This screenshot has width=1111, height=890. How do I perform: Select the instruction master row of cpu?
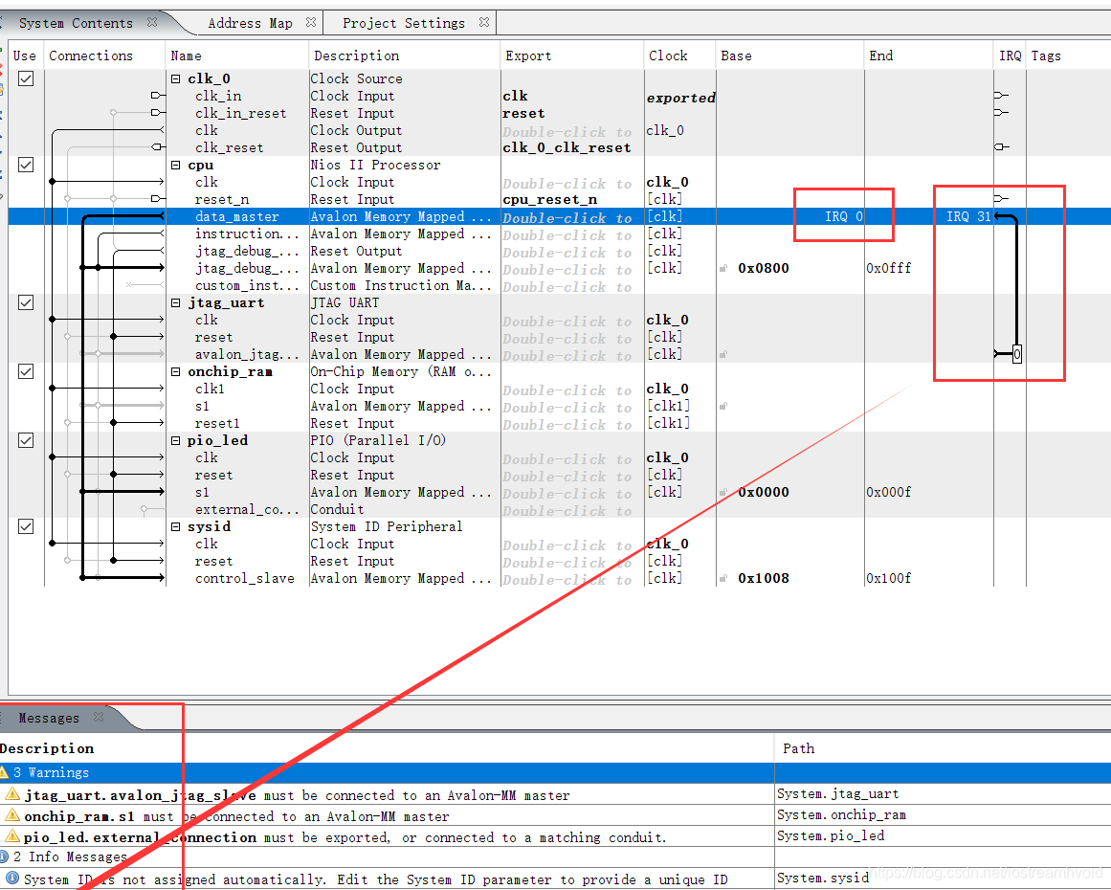pyautogui.click(x=559, y=234)
